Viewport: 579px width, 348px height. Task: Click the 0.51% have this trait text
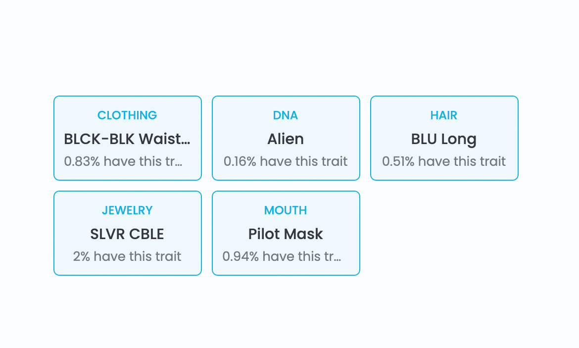click(x=444, y=161)
